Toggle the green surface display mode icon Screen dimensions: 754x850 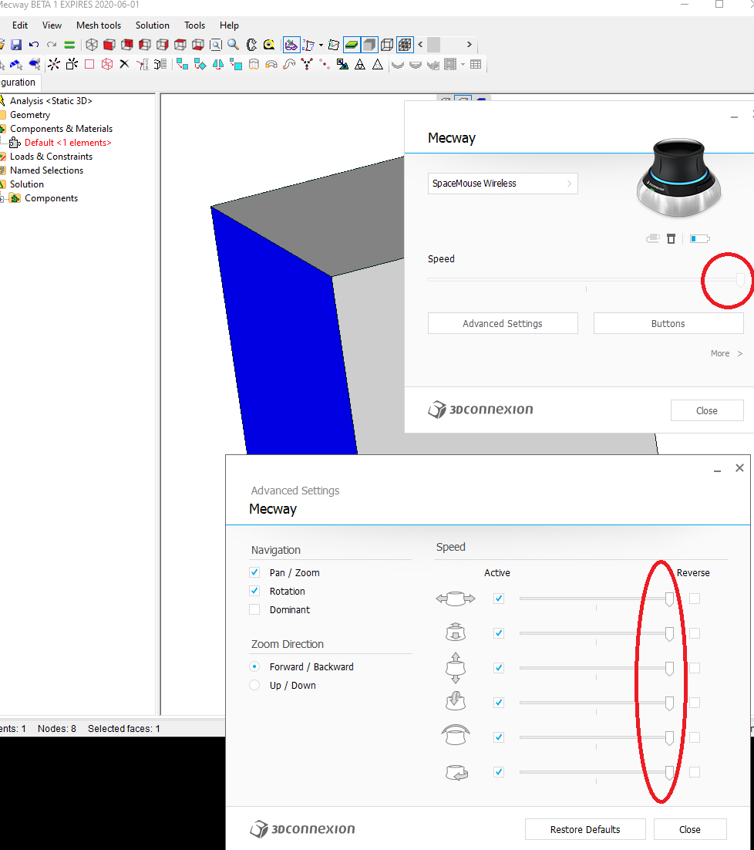tap(352, 45)
